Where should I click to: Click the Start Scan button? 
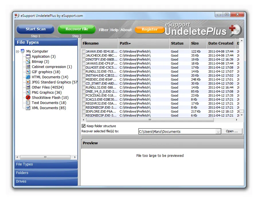35,29
